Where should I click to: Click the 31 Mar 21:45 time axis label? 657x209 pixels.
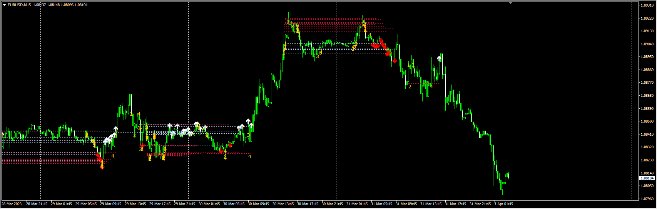[x=480, y=204]
